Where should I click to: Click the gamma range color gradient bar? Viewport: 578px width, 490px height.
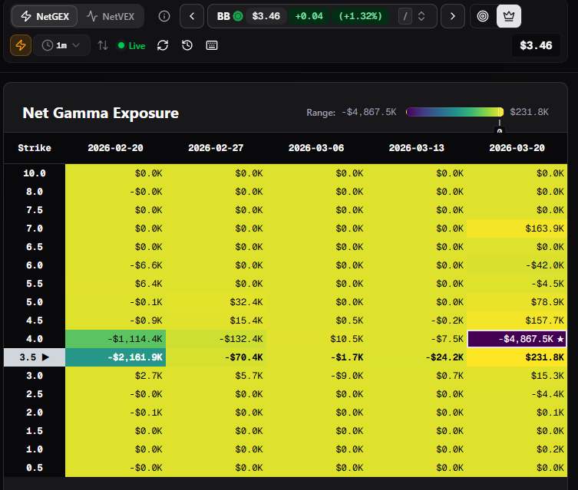tap(454, 112)
